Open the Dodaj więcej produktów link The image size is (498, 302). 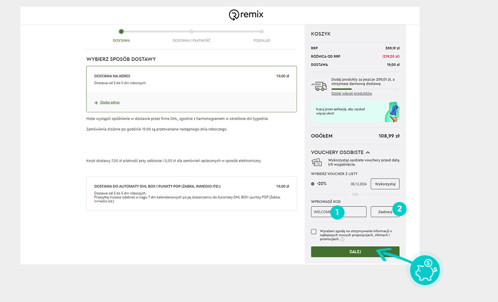tap(352, 93)
